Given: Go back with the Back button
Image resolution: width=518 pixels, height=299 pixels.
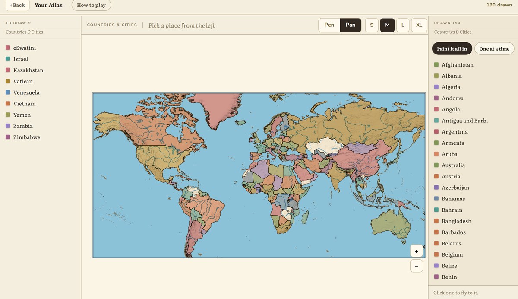Looking at the screenshot, I should [x=17, y=5].
